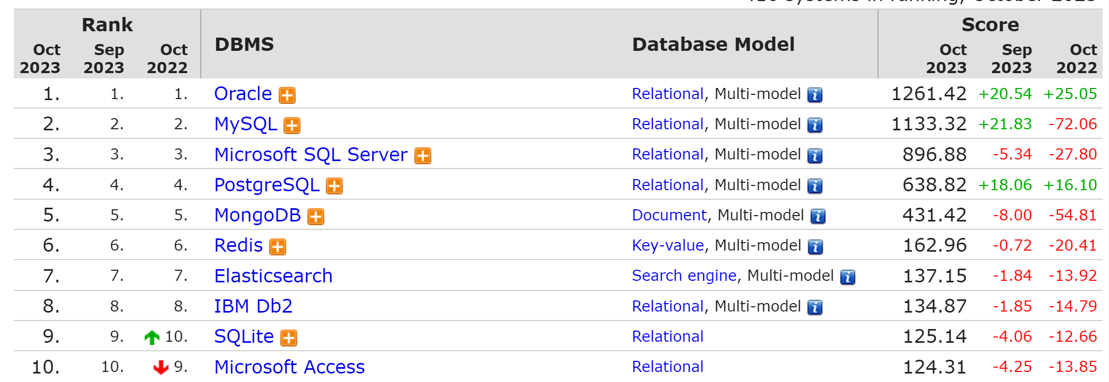The width and height of the screenshot is (1109, 382).
Task: Click the orange plus icon beside Oracle
Action: tap(287, 95)
